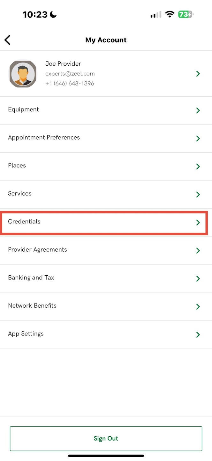
Task: Tap chevron beside Network Benefits
Action: coord(198,307)
